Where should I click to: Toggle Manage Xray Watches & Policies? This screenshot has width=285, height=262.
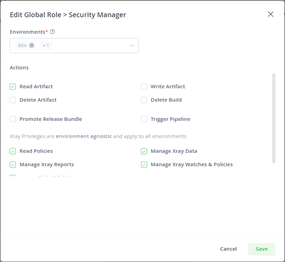(144, 164)
